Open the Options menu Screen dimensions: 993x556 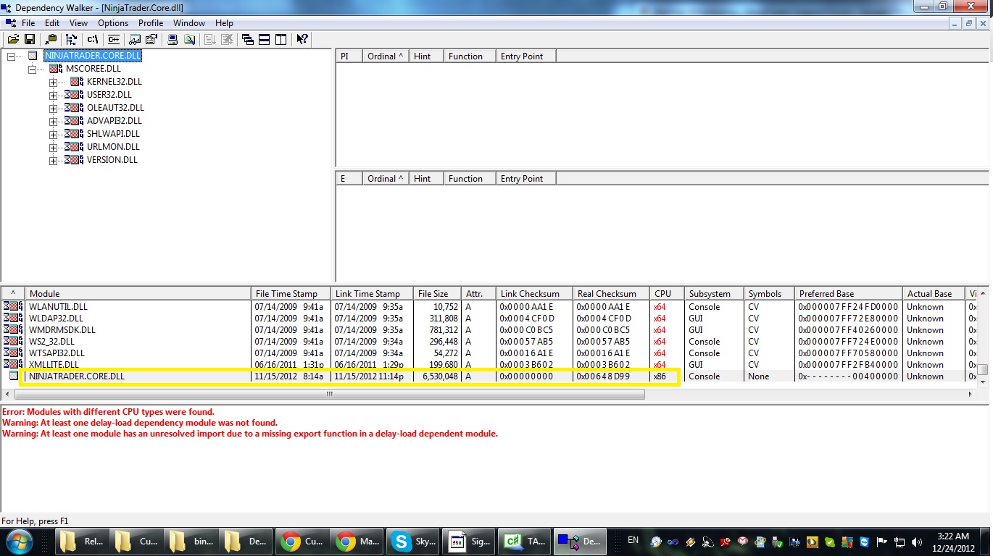click(x=113, y=23)
